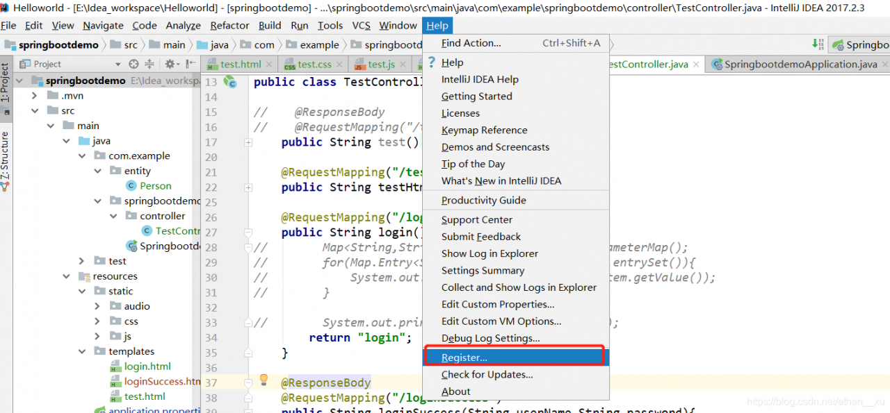Choose Find Action... in Help menu

click(516, 43)
